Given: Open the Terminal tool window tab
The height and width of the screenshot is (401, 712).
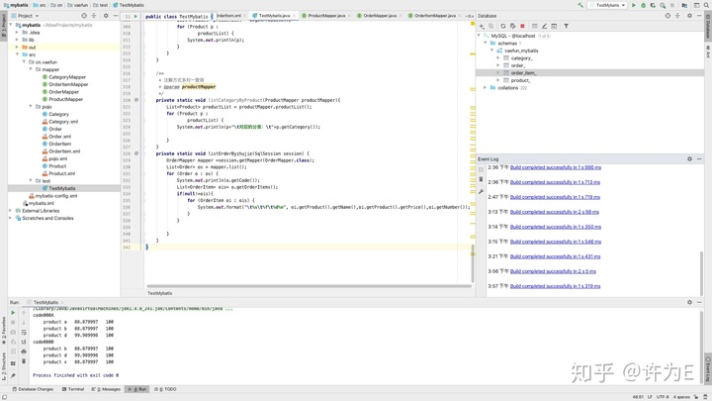Looking at the screenshot, I should (73, 389).
